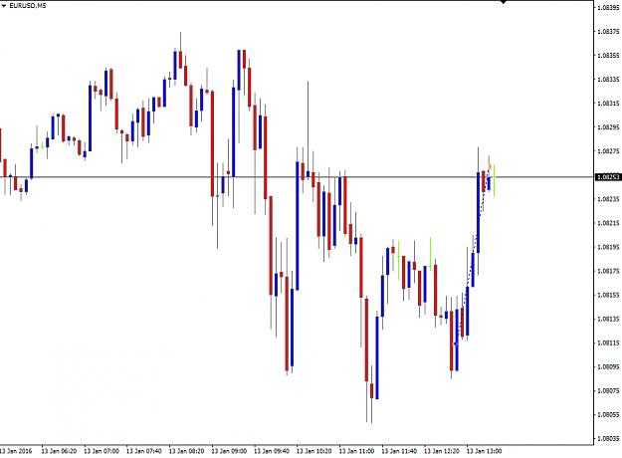The image size is (622, 458).
Task: Click the 1.08115 price scale label
Action: [608, 343]
